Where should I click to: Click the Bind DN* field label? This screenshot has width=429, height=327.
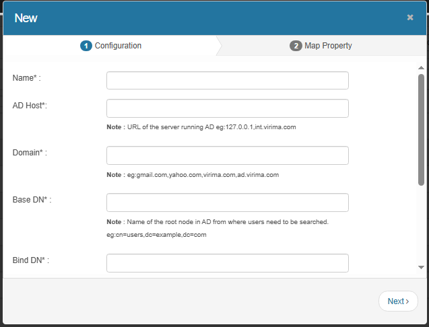point(31,260)
